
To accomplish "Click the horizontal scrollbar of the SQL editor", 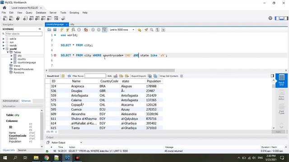I will coord(112,70).
